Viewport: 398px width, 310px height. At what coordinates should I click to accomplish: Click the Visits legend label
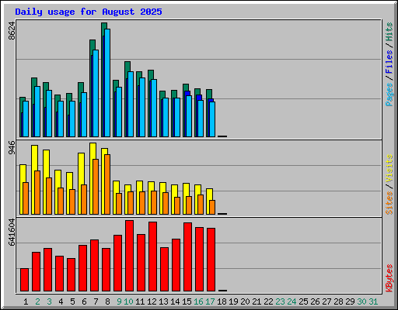point(389,168)
